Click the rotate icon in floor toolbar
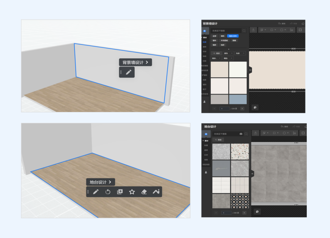This screenshot has height=238, width=330. click(108, 192)
